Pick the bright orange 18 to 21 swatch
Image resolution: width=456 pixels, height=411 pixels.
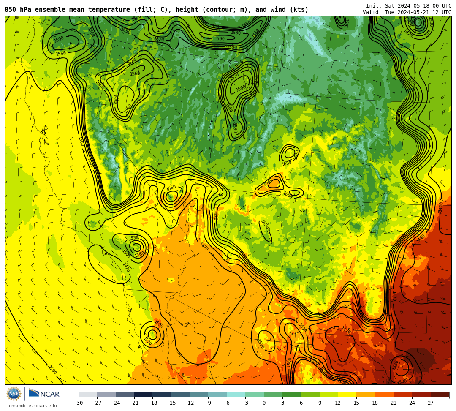click(x=384, y=395)
